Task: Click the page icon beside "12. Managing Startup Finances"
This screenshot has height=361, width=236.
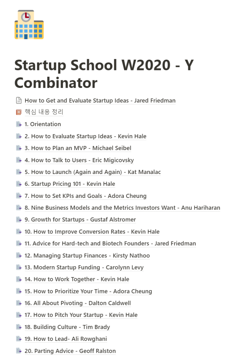Action: click(x=18, y=255)
